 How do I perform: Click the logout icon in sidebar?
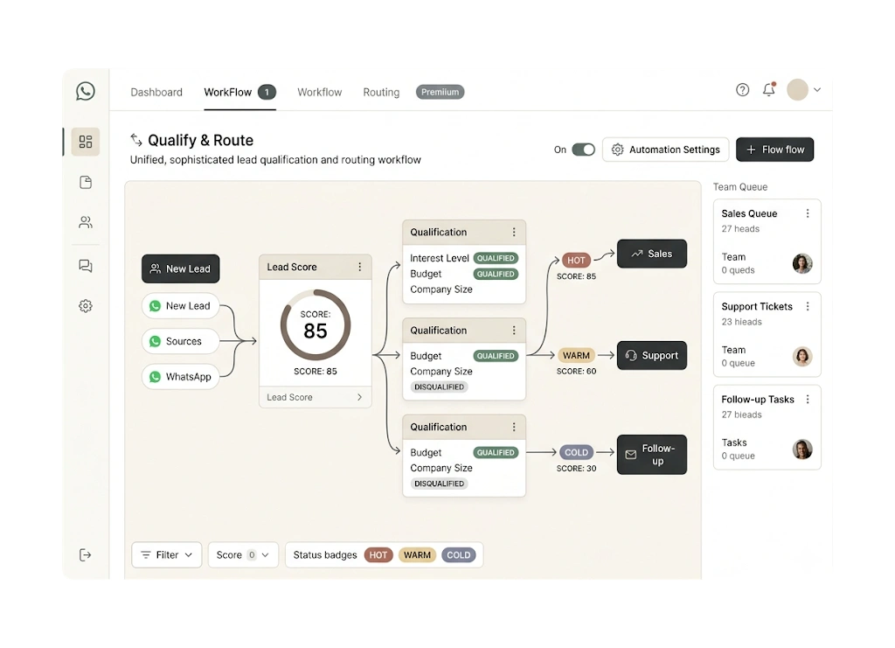click(x=86, y=555)
